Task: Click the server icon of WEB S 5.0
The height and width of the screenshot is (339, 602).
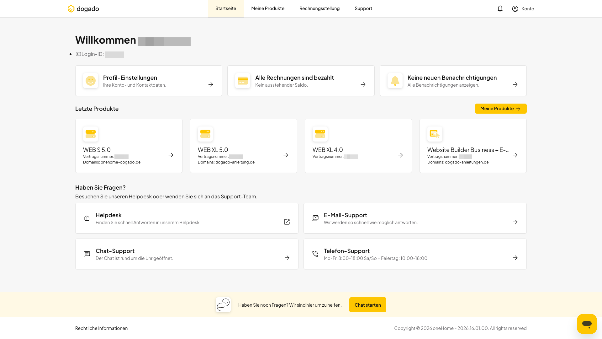Action: 91,134
